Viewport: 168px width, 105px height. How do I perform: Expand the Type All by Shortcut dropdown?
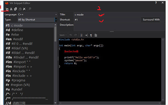point(38,20)
